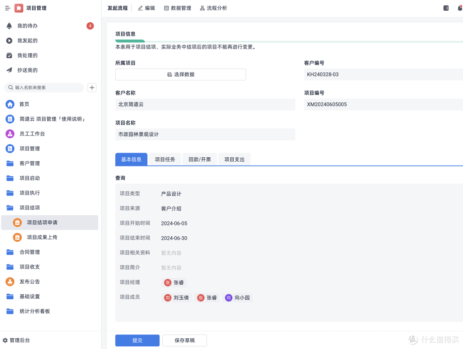Click the orange 项目成果上传 form icon
The height and width of the screenshot is (349, 463).
(x=18, y=237)
